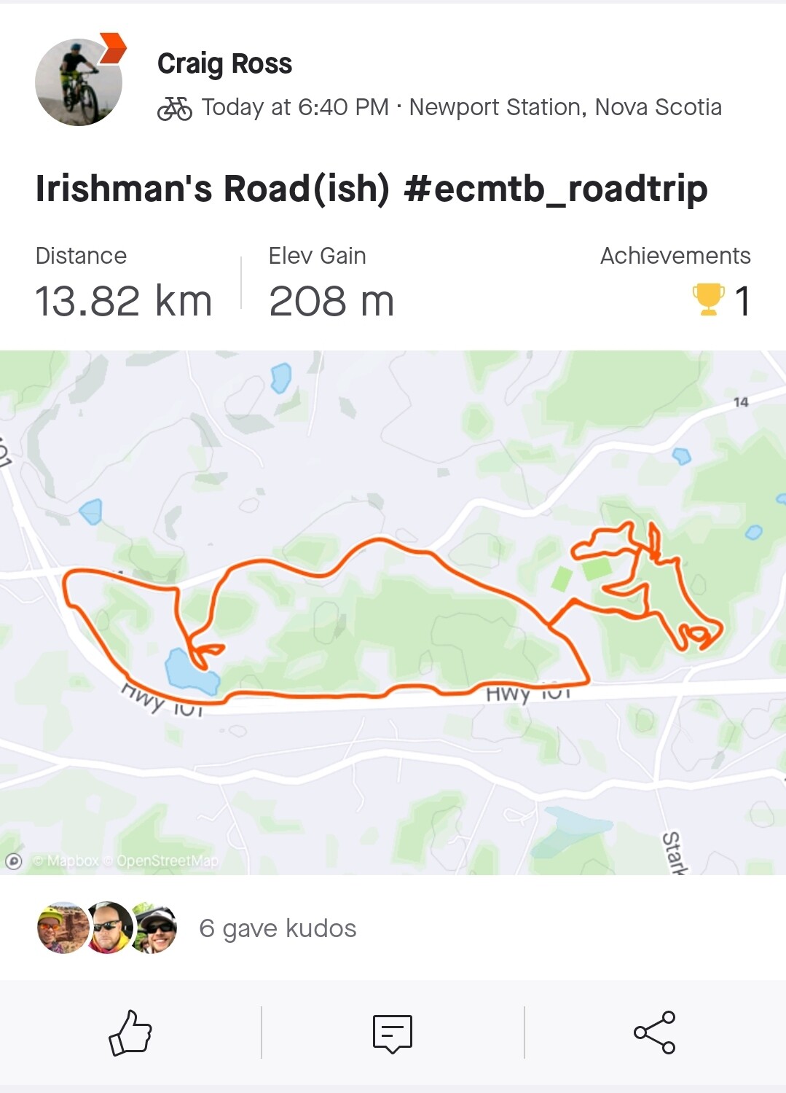The image size is (786, 1093).
Task: Open the Irishman's Road(ish) activity title
Action: tap(372, 189)
